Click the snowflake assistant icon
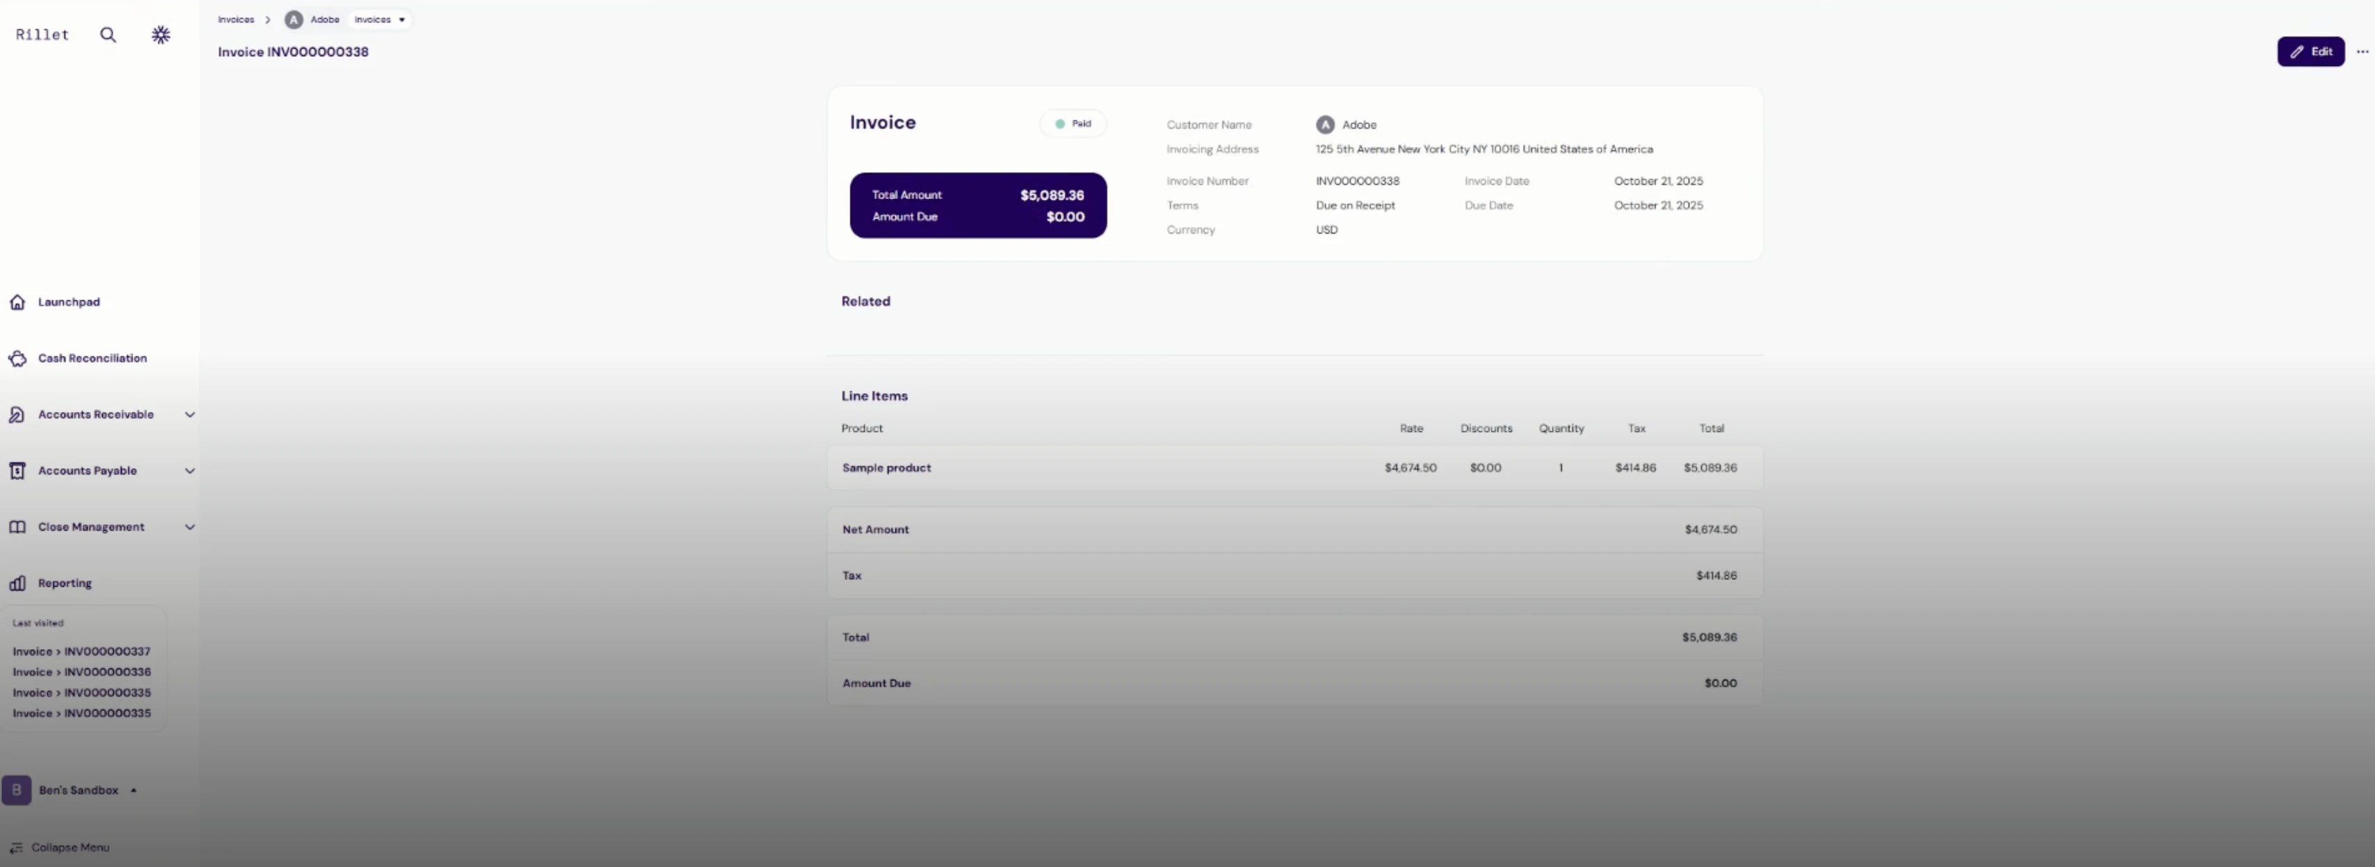Screen dimensions: 2375x867 point(160,35)
